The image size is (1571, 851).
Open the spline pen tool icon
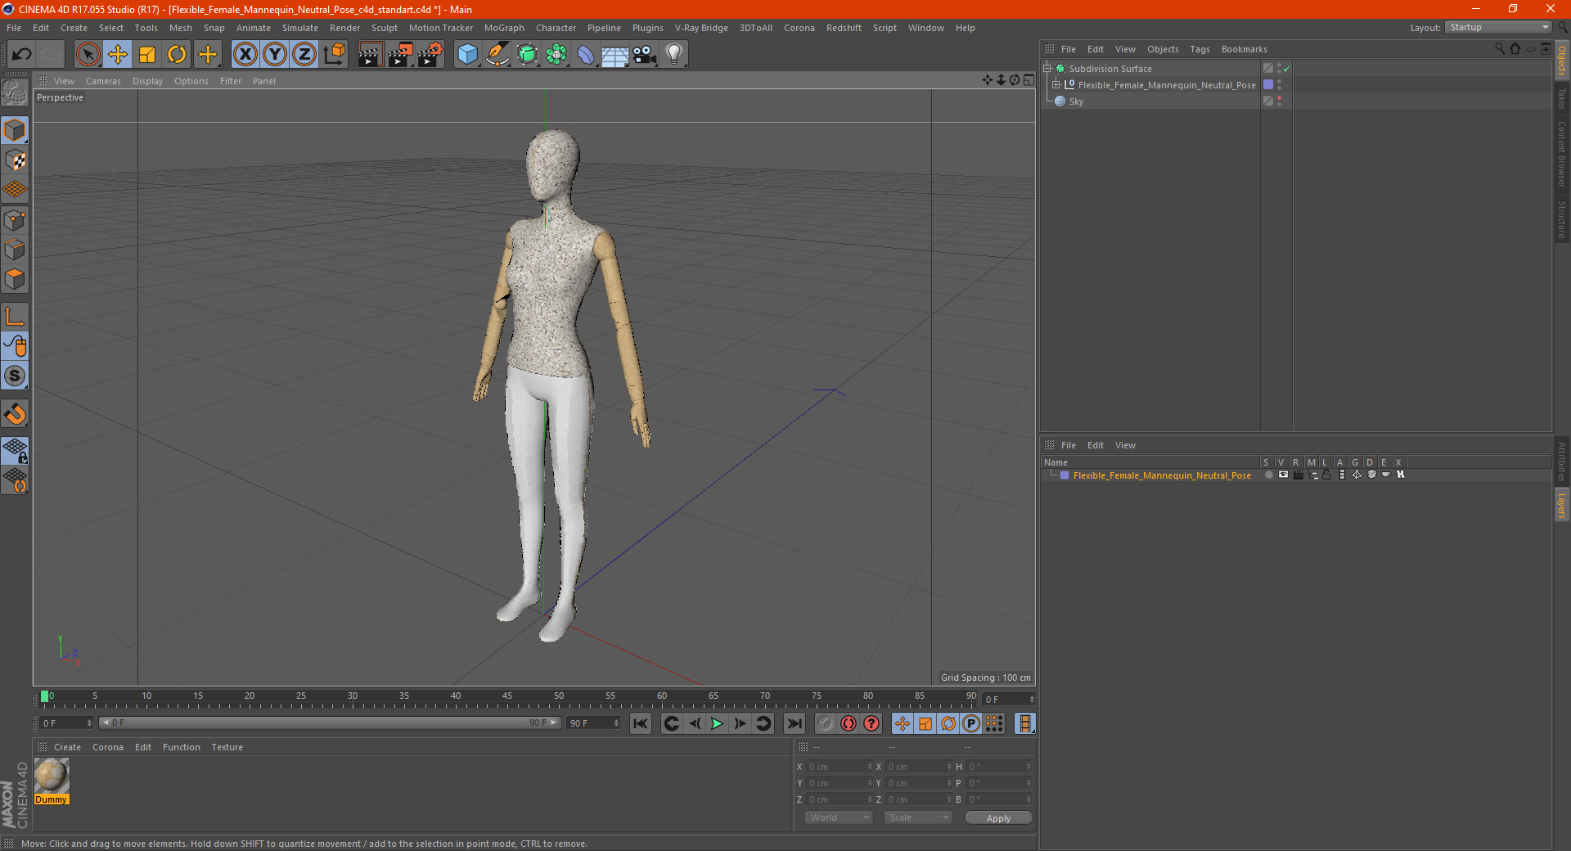point(497,55)
